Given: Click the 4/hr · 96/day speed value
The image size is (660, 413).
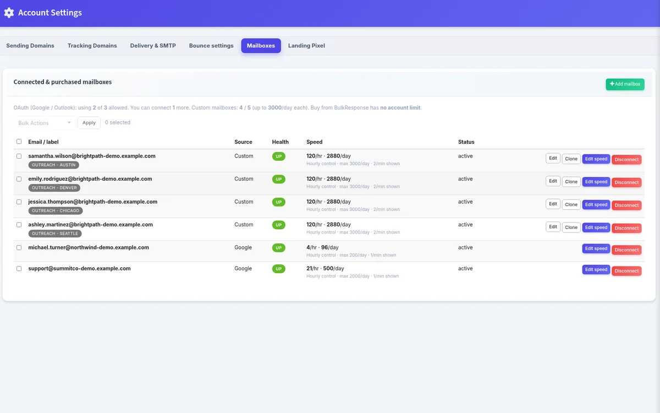Looking at the screenshot, I should (322, 247).
